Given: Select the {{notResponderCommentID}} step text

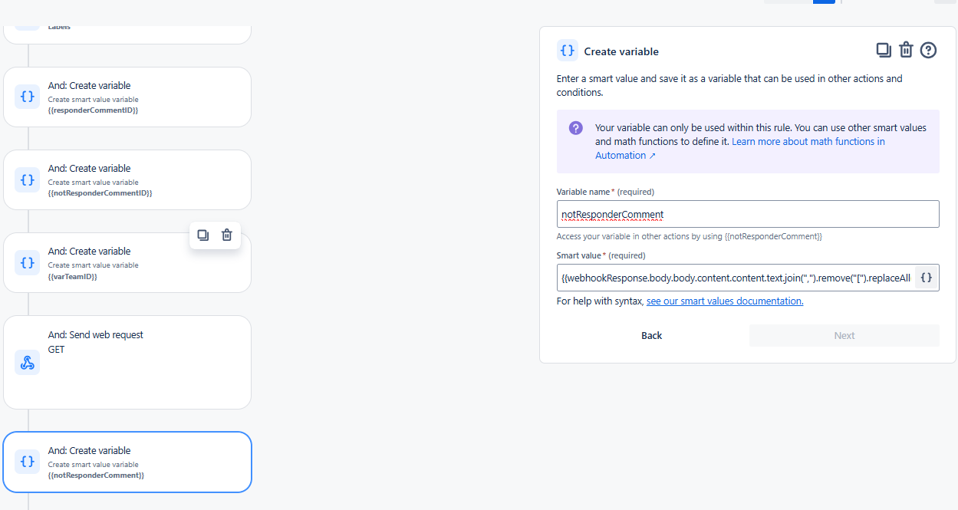Looking at the screenshot, I should click(x=100, y=193).
